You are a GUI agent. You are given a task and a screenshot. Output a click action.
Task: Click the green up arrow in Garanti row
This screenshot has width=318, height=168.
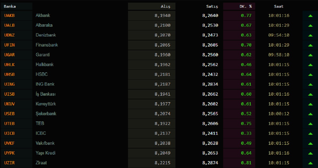[x=310, y=55]
